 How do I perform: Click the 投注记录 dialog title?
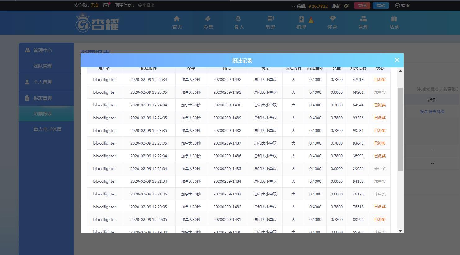click(242, 60)
